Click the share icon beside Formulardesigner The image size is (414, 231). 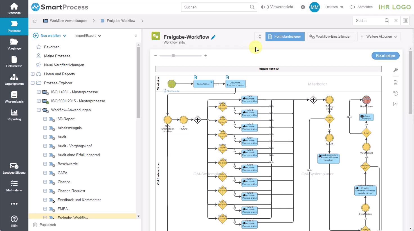click(x=259, y=37)
